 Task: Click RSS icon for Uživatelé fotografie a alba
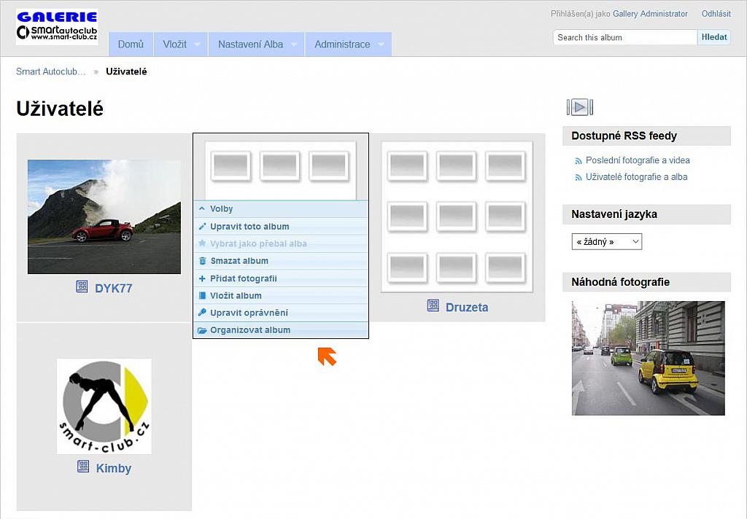[578, 178]
